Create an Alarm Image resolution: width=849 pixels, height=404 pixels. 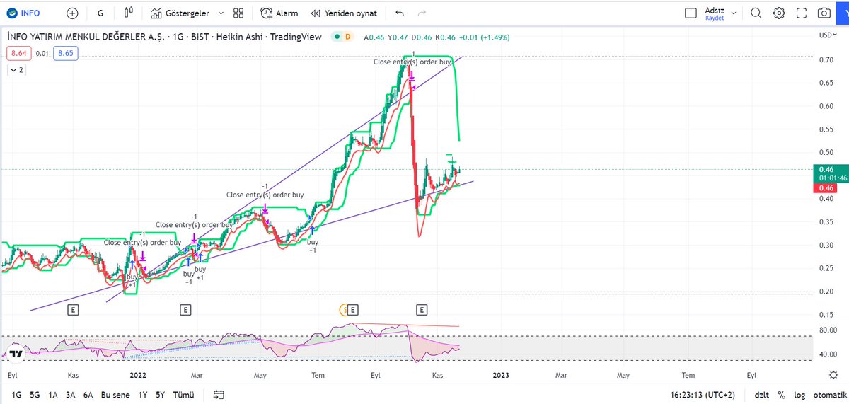[279, 13]
